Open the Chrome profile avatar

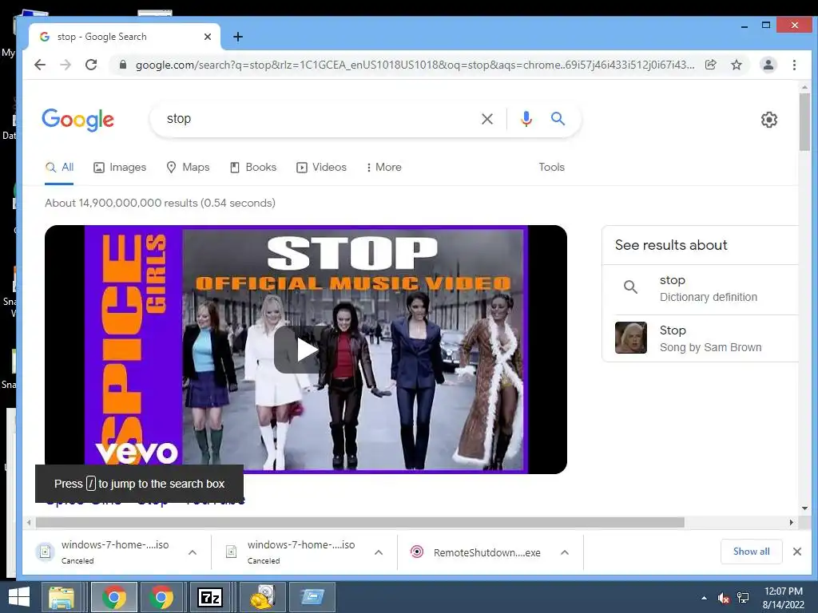(x=768, y=65)
